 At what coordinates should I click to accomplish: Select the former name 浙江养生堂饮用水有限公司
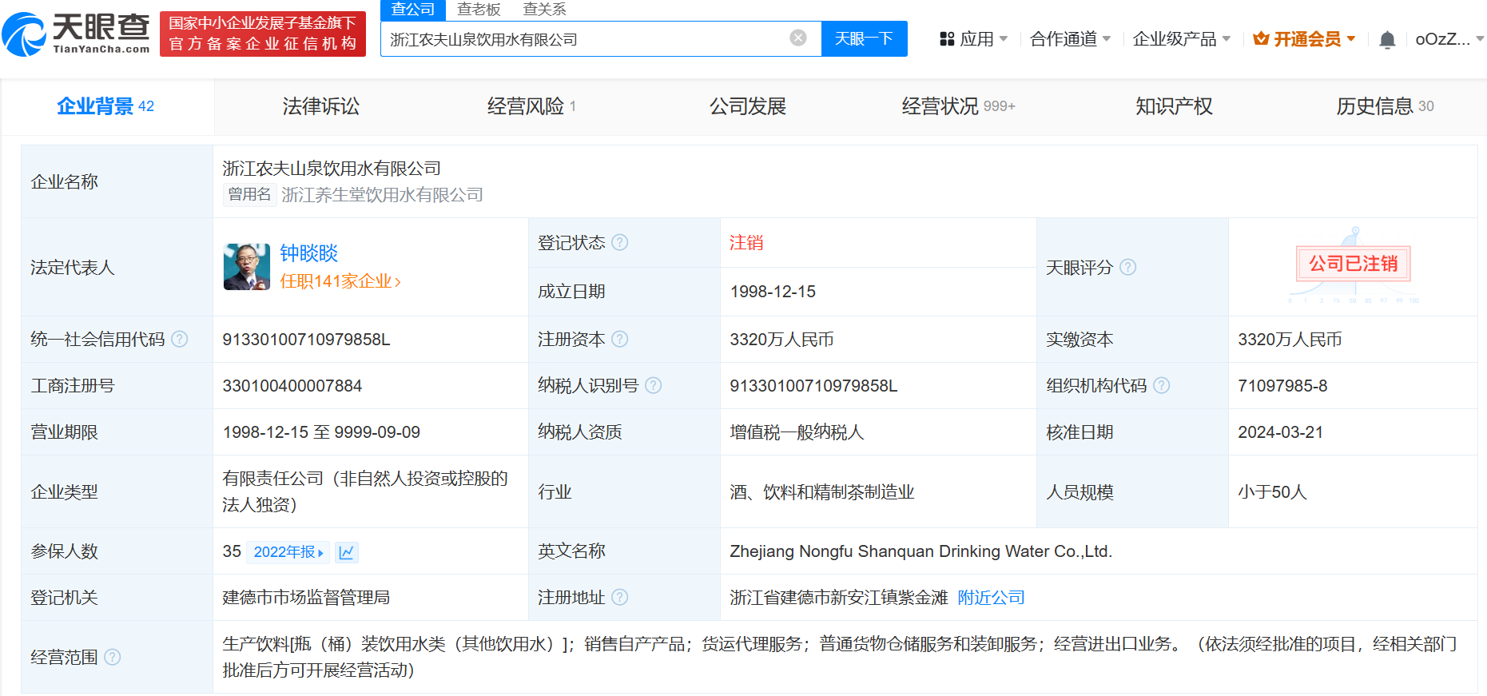pos(382,195)
